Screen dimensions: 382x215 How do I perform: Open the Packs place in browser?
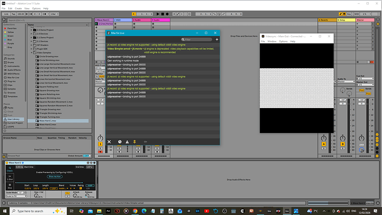10,107
